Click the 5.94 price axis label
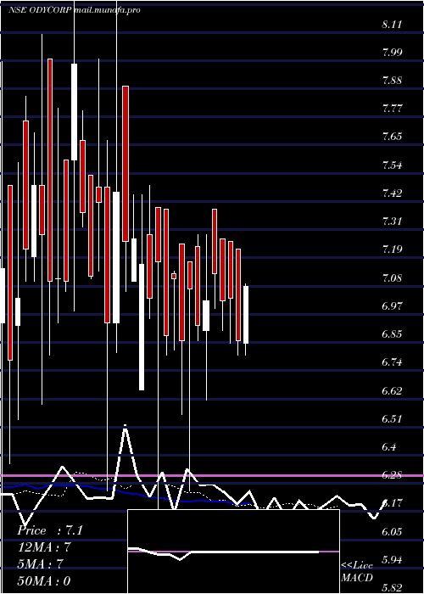424x594 pixels. [x=392, y=559]
